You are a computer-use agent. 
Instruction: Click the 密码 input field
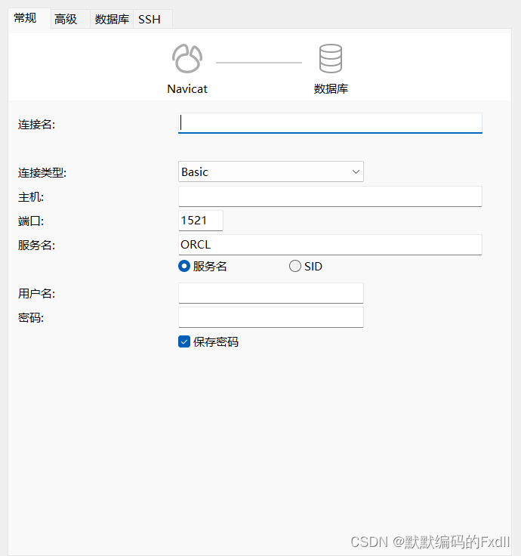tap(271, 317)
